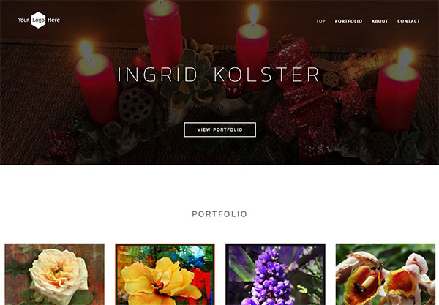Click the word "Your" in the logo
This screenshot has width=439, height=305.
click(x=23, y=20)
